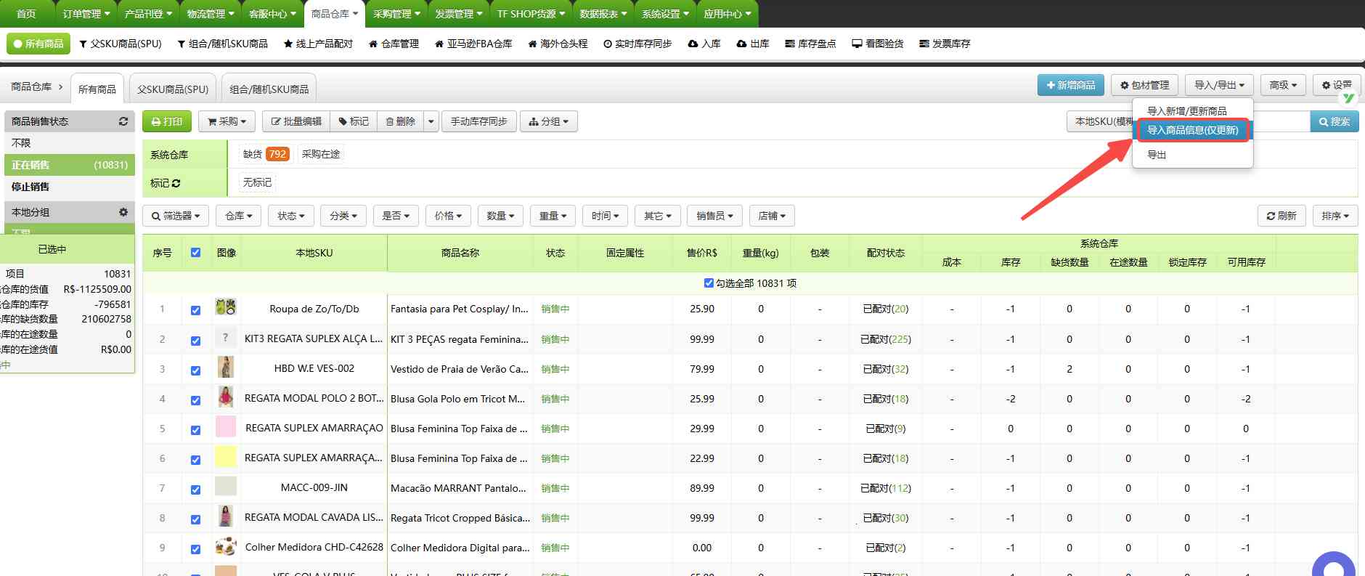Expand the 状态 filter dropdown
The height and width of the screenshot is (576, 1365).
tap(291, 216)
